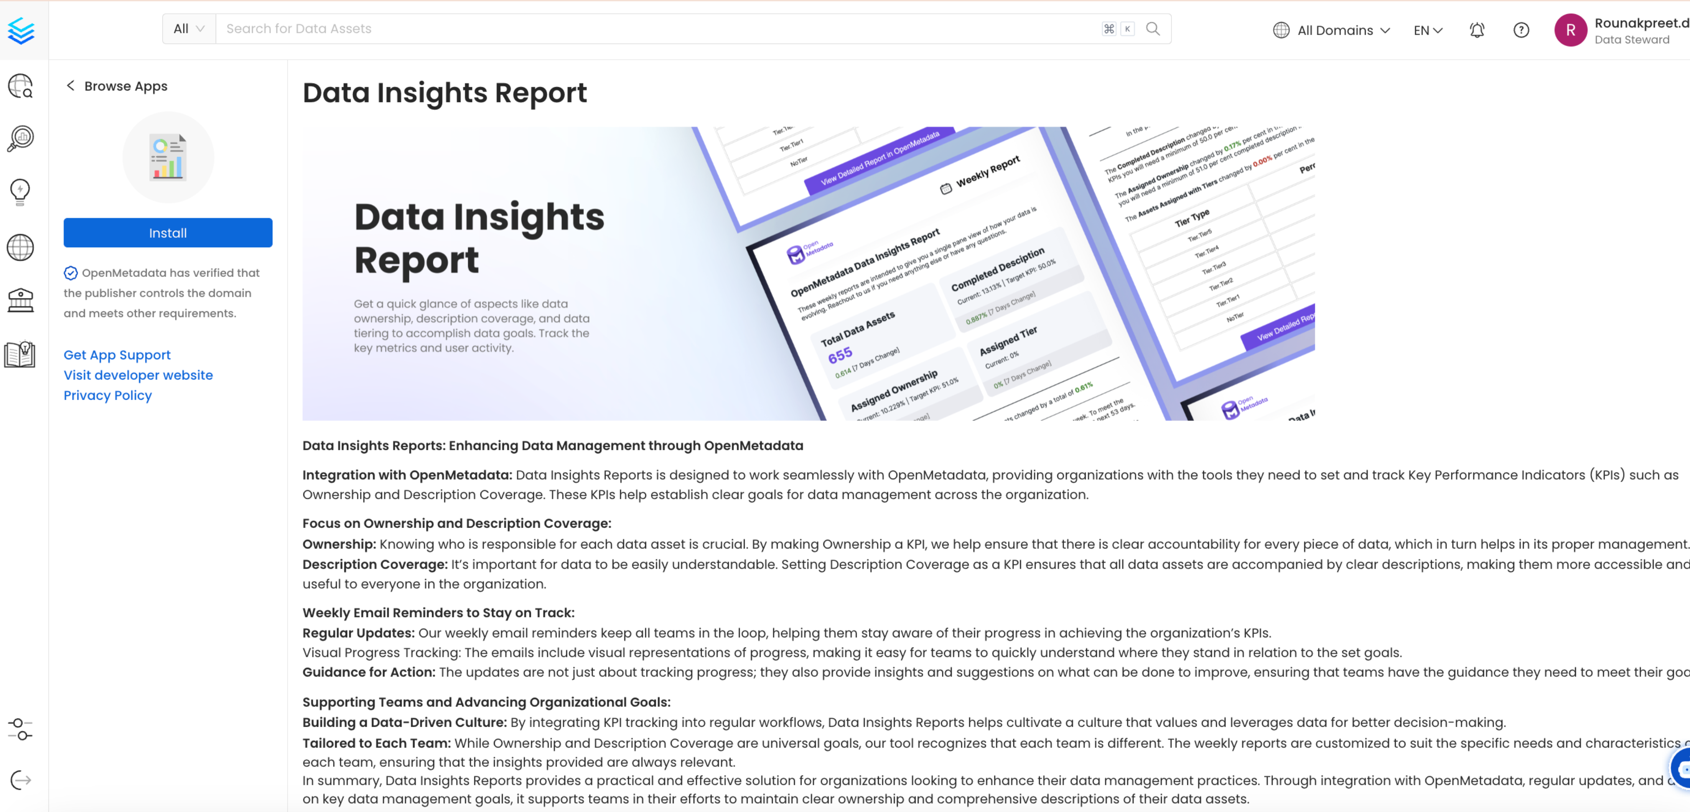Open the Privacy Policy link
The width and height of the screenshot is (1690, 812).
tap(107, 395)
